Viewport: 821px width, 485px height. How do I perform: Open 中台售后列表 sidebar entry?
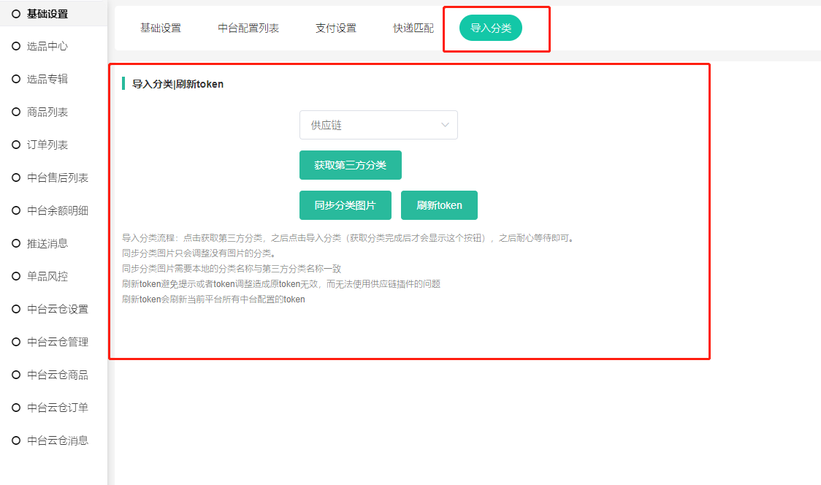click(58, 177)
